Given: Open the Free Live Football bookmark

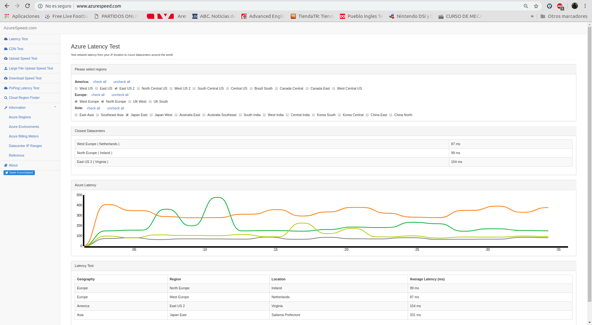Looking at the screenshot, I should tap(66, 16).
